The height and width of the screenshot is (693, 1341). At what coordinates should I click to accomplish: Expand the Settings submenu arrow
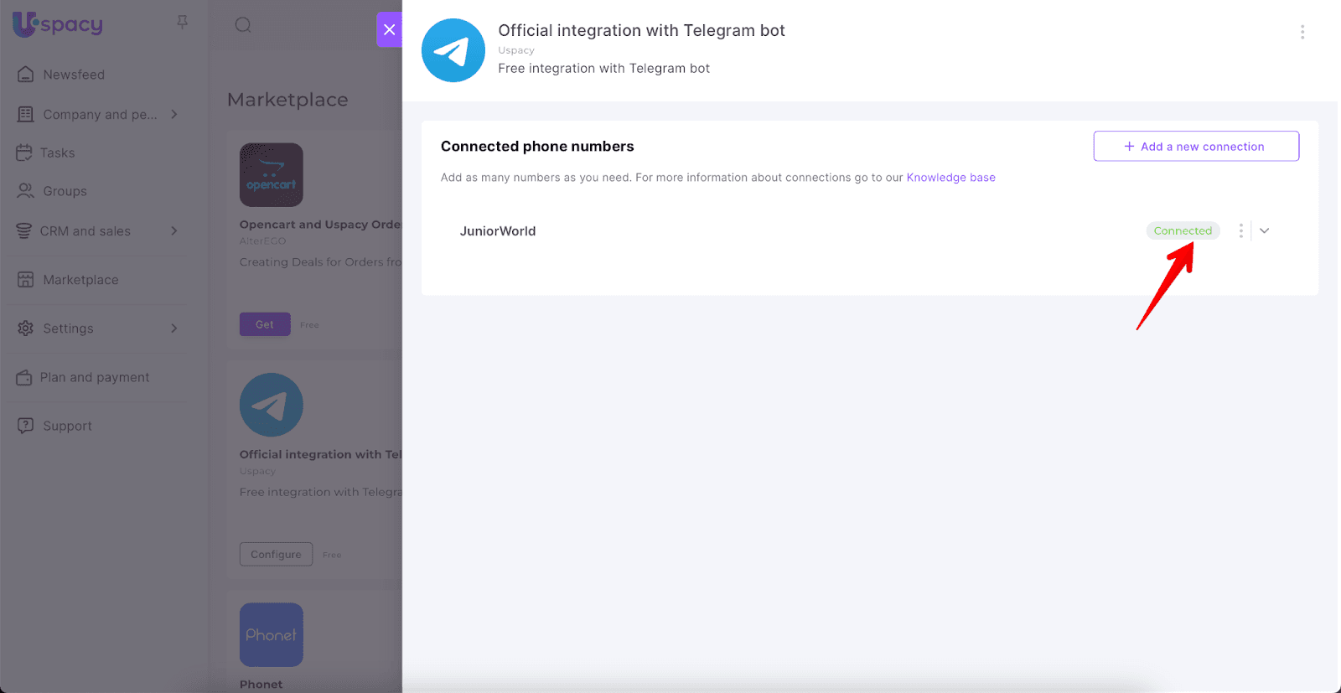click(x=174, y=328)
